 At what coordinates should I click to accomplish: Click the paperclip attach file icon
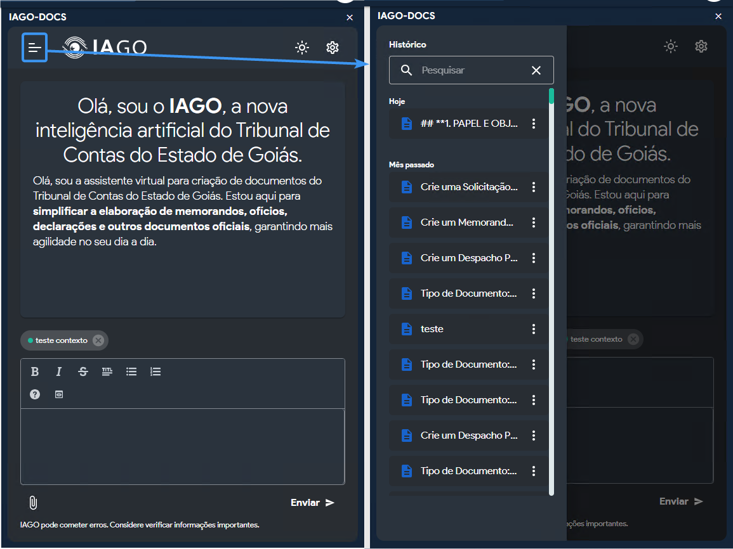pos(33,503)
